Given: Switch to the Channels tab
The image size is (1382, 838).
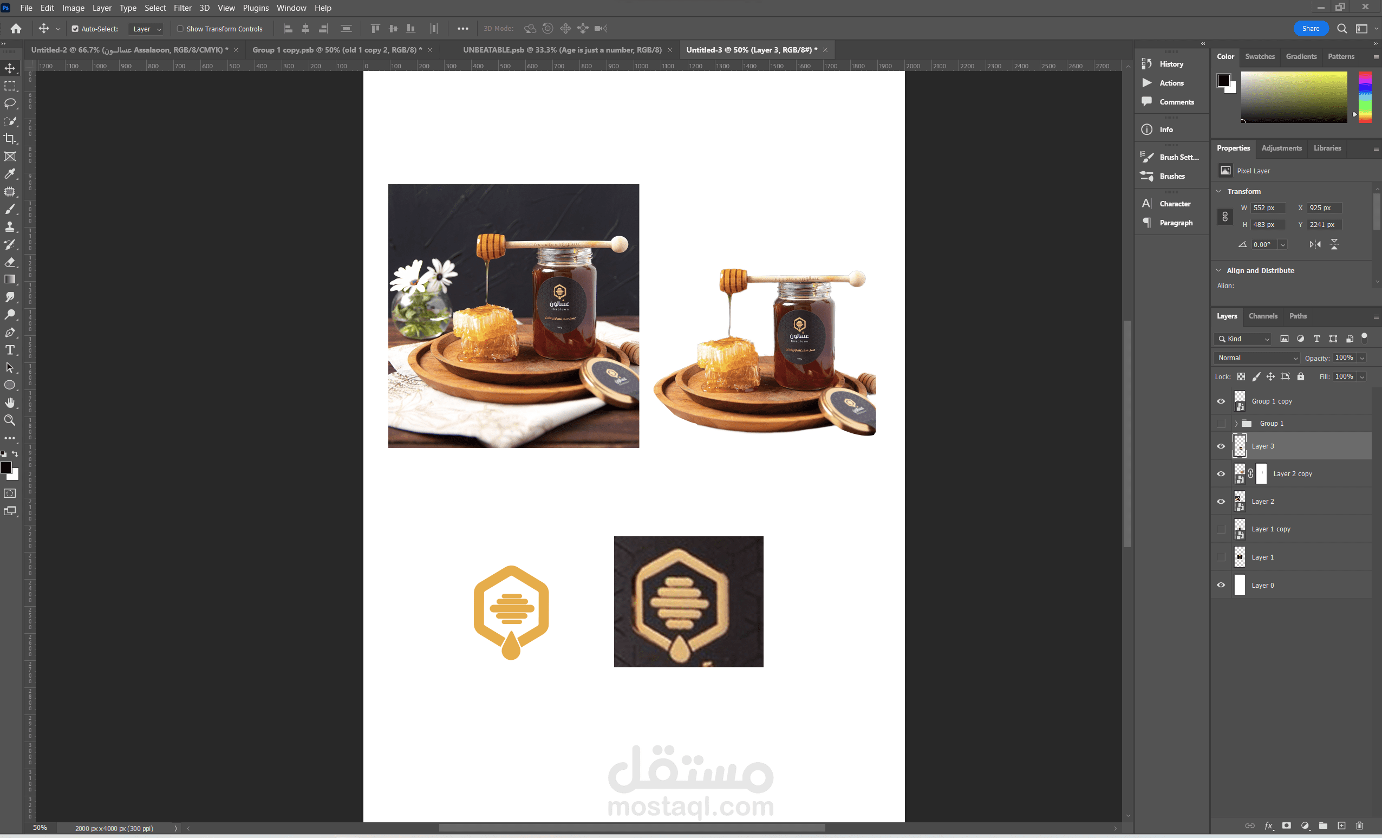Looking at the screenshot, I should pos(1262,316).
